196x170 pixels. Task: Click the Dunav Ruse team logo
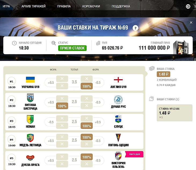(118, 100)
